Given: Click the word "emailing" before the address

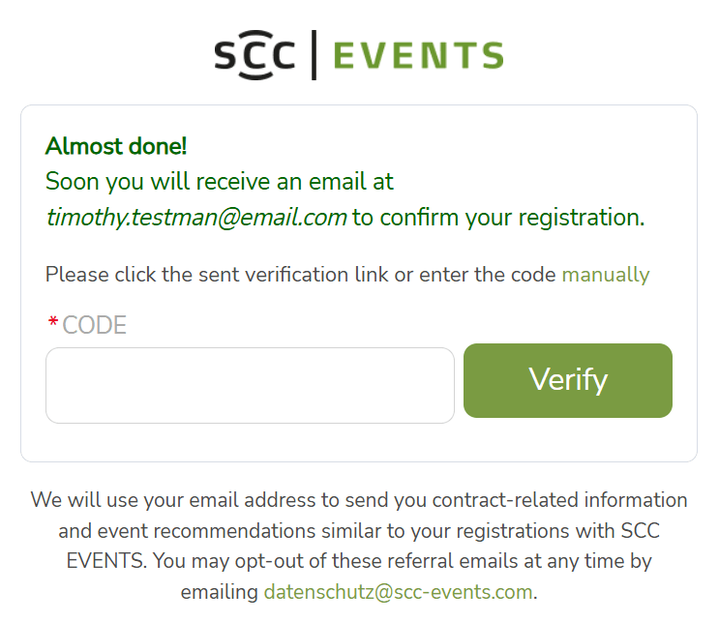Looking at the screenshot, I should (220, 591).
